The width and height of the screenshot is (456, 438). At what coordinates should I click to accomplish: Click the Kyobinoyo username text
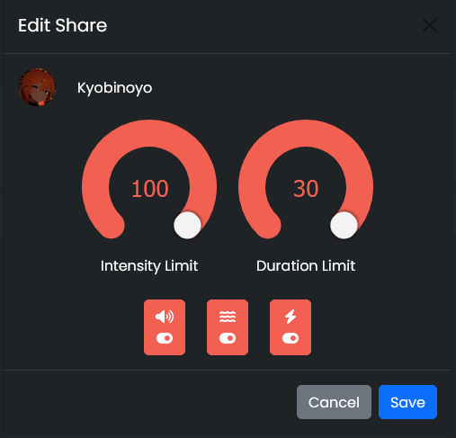(114, 88)
